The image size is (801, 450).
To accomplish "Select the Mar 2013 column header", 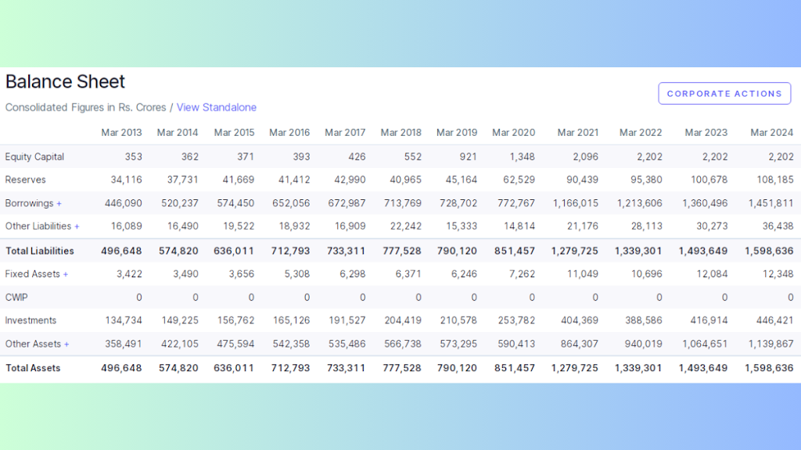I will [121, 133].
